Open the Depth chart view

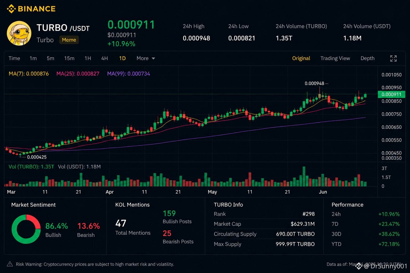(x=367, y=58)
